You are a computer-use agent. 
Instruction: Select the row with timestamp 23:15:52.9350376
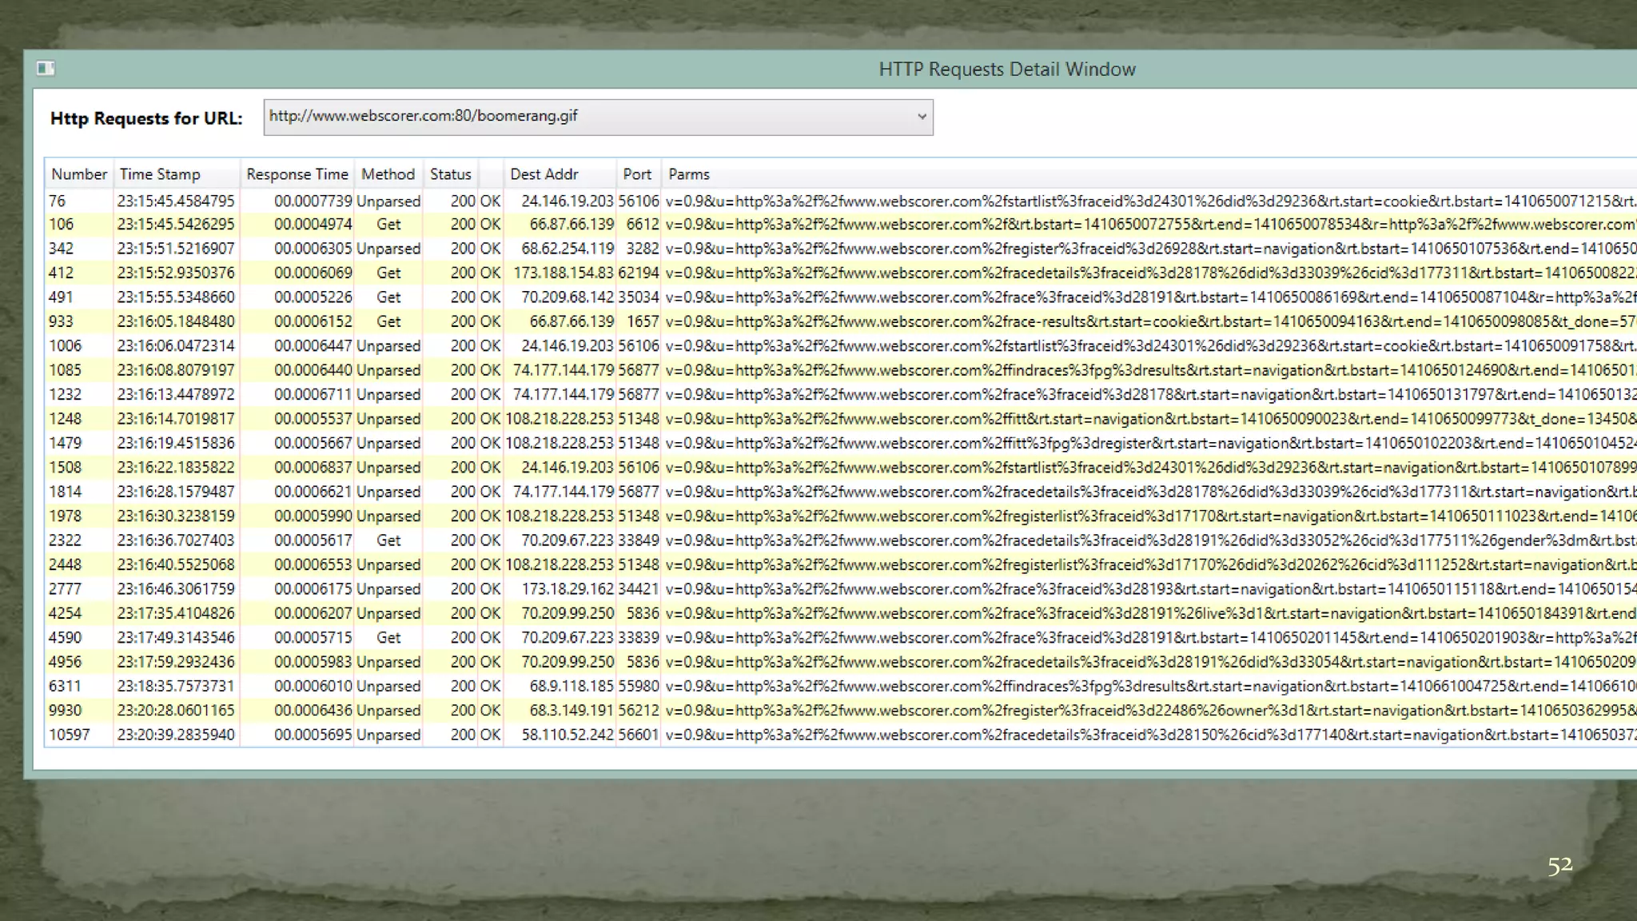[x=176, y=273]
